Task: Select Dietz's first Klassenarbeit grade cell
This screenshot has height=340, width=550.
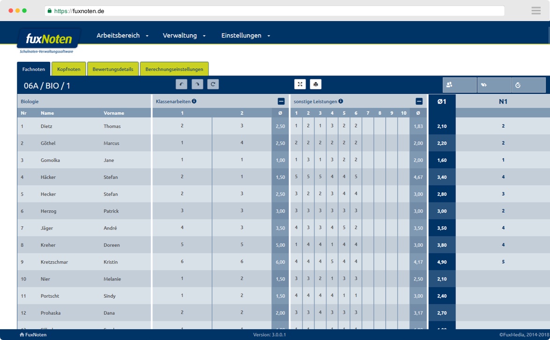Action: (182, 126)
